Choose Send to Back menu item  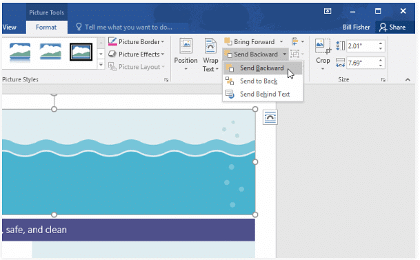(x=263, y=81)
